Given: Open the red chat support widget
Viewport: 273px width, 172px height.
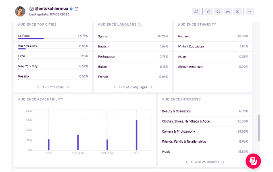Looking at the screenshot, I should click(x=253, y=161).
